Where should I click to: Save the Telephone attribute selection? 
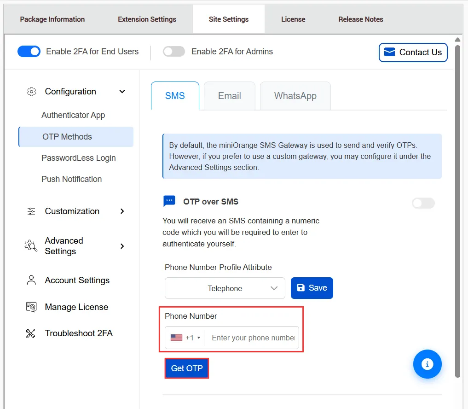(x=312, y=288)
